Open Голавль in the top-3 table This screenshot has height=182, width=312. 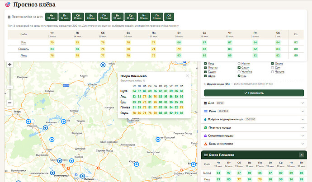point(24,49)
